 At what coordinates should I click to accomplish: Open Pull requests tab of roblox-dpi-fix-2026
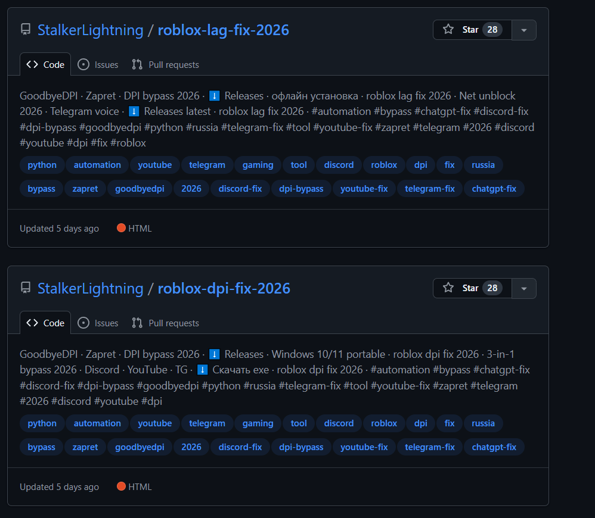point(166,323)
